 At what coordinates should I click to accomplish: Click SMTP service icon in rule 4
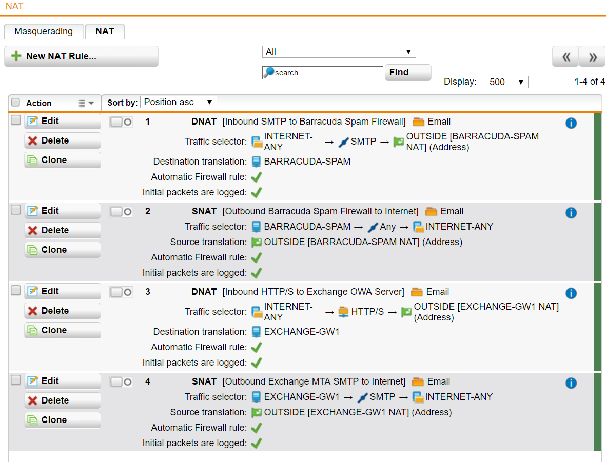point(362,397)
